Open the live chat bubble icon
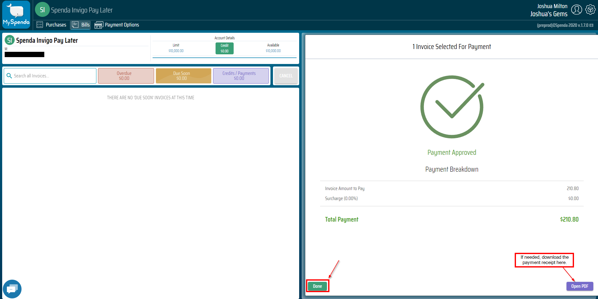Image resolution: width=598 pixels, height=299 pixels. pyautogui.click(x=12, y=289)
